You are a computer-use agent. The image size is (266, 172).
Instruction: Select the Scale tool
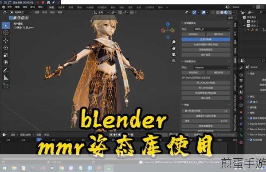6,55
